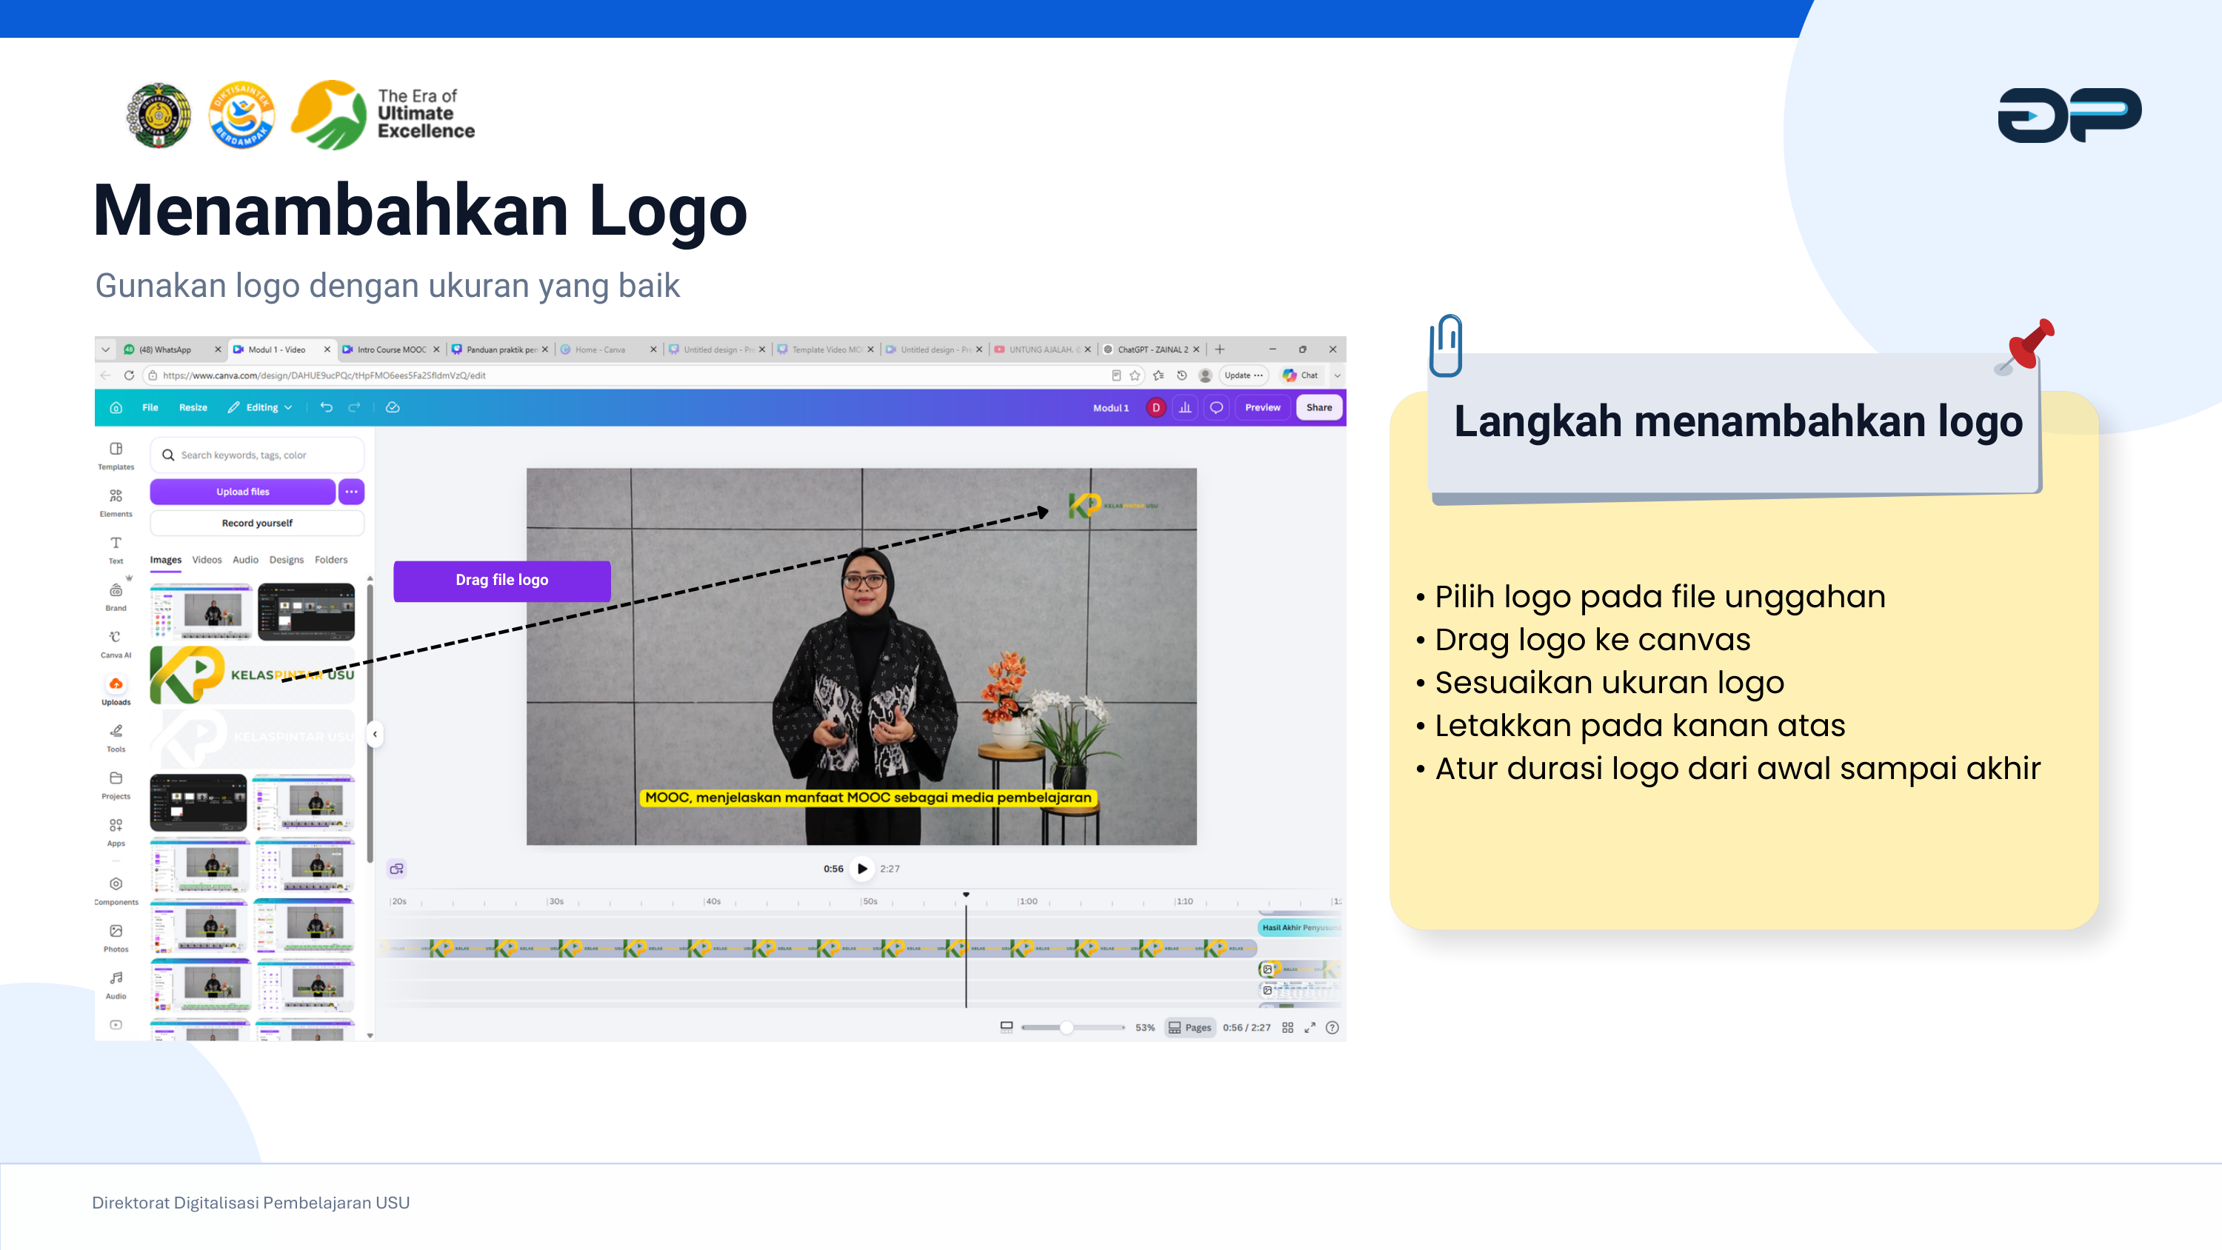Focus the Search keywords, tags, color field
Screen dimensions: 2222x1250
tap(257, 455)
